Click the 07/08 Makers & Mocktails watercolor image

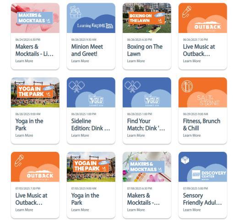point(147,167)
